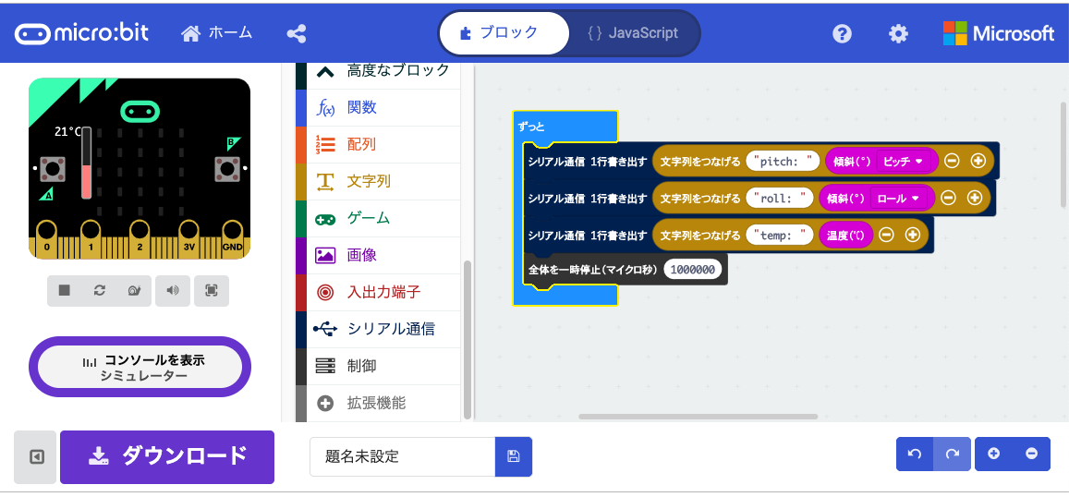Add a value to the temp join block
Screen dimensions: 1069x497
[912, 235]
